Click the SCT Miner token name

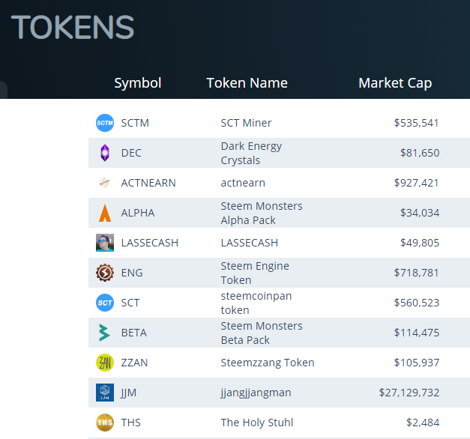(246, 123)
